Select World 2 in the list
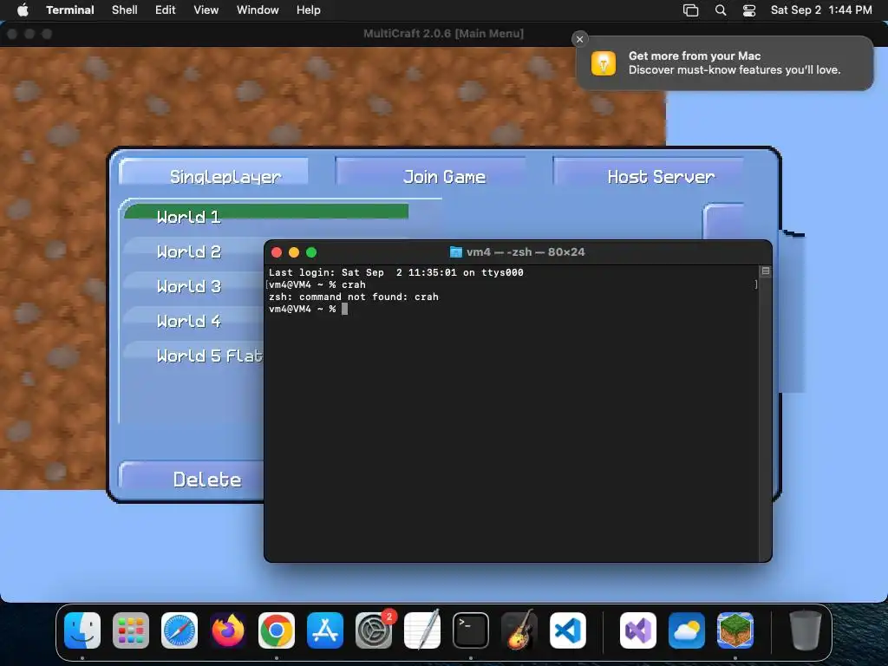Screen dimensions: 888x666 click(194, 251)
